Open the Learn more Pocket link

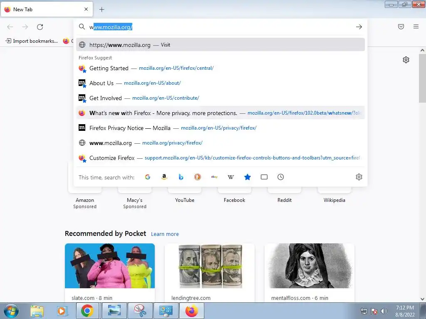tap(165, 234)
